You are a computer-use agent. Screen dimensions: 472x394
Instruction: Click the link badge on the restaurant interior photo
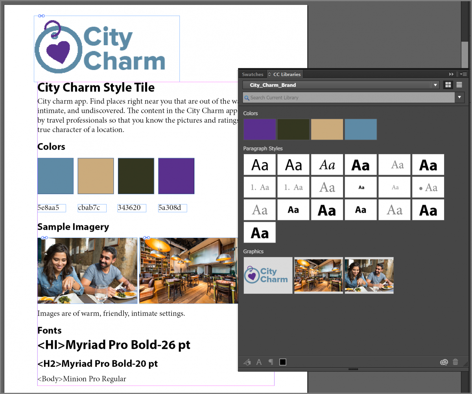(x=146, y=238)
